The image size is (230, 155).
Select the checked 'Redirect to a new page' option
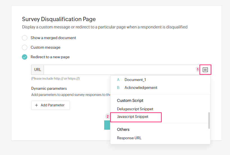tap(25, 57)
